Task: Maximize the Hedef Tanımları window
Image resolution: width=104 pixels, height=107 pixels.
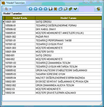Action: (91, 2)
